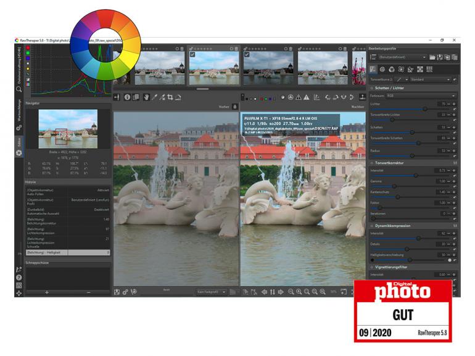
Task: Open the processing profile dropdown
Action: pyautogui.click(x=403, y=57)
